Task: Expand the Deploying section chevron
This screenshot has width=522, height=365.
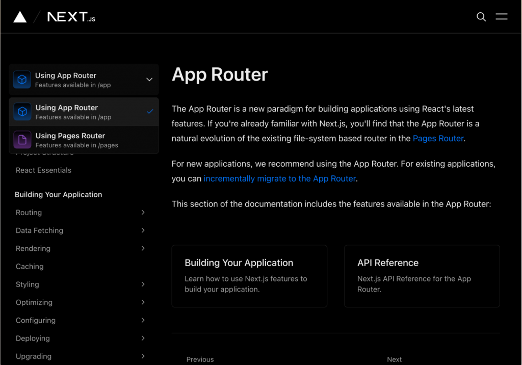Action: pyautogui.click(x=143, y=338)
